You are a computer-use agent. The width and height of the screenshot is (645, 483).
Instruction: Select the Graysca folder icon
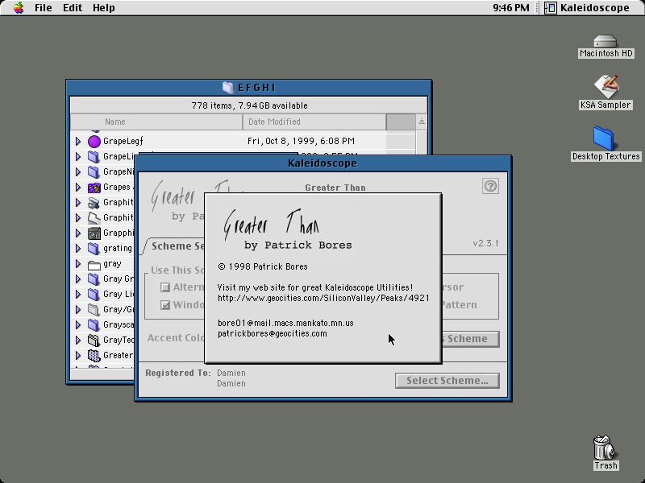pyautogui.click(x=94, y=325)
